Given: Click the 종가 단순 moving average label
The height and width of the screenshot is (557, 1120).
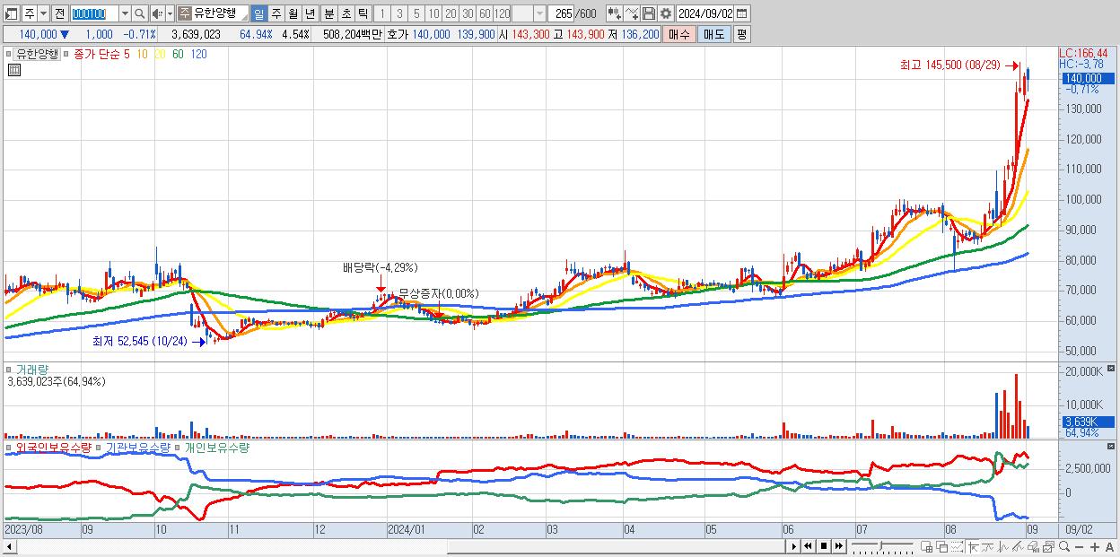Looking at the screenshot, I should pyautogui.click(x=99, y=54).
